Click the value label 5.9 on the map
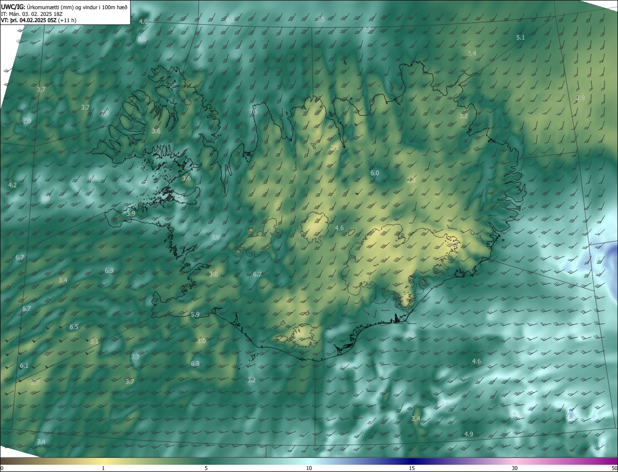Image resolution: width=618 pixels, height=472 pixels. coord(195,314)
